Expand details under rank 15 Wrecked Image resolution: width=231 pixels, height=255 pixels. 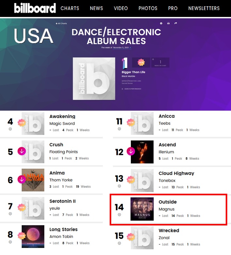(119, 243)
